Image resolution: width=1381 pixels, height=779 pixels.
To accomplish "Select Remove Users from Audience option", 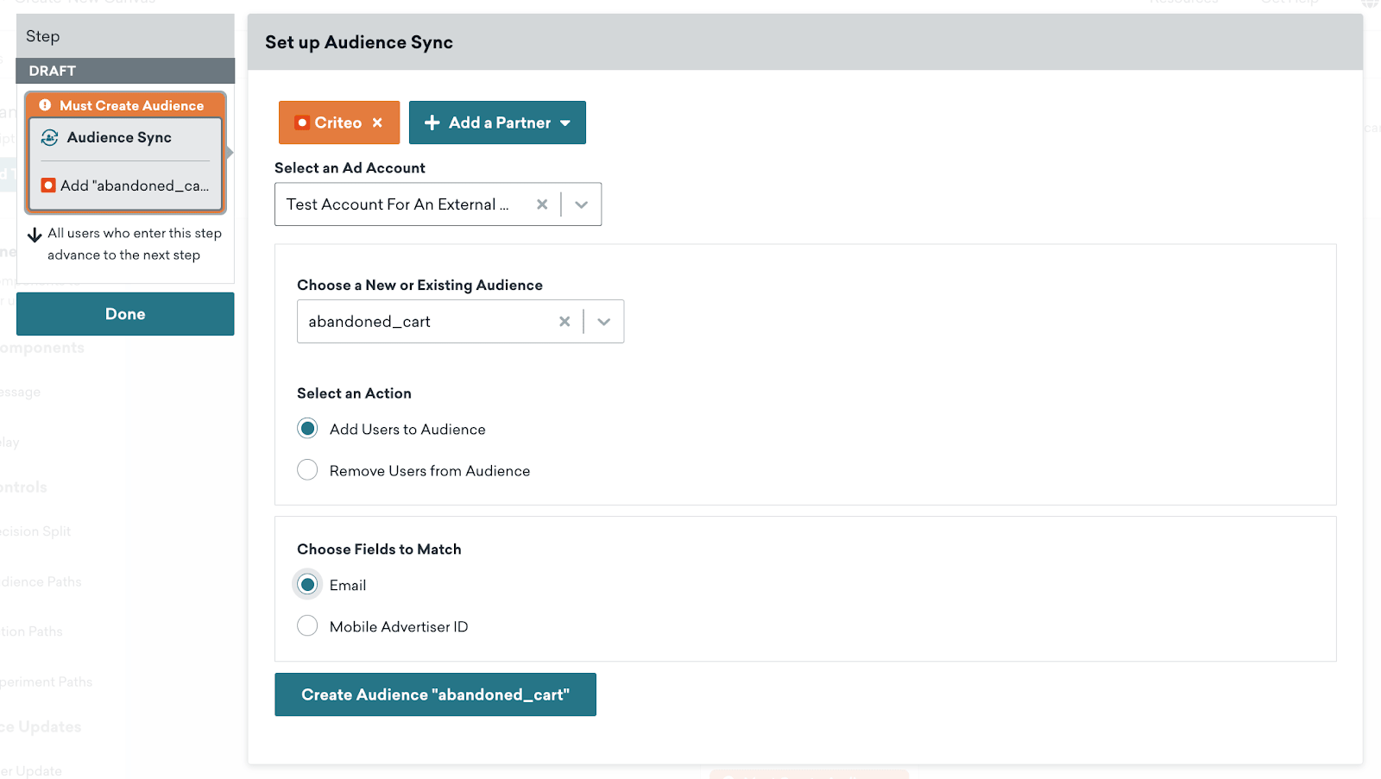I will (307, 470).
